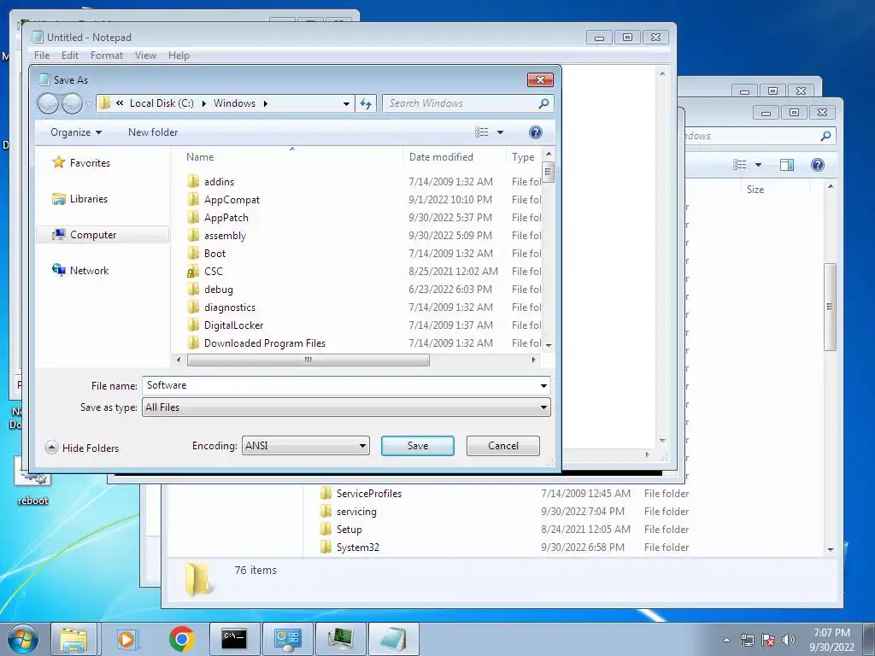Open Windows Media Player from the taskbar
This screenshot has width=875, height=656.
[126, 639]
